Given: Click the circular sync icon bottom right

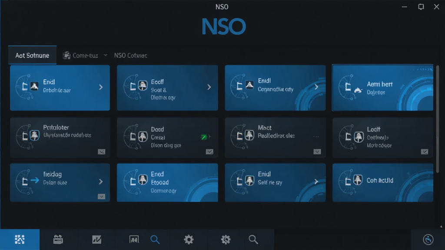Looking at the screenshot, I should click(428, 240).
